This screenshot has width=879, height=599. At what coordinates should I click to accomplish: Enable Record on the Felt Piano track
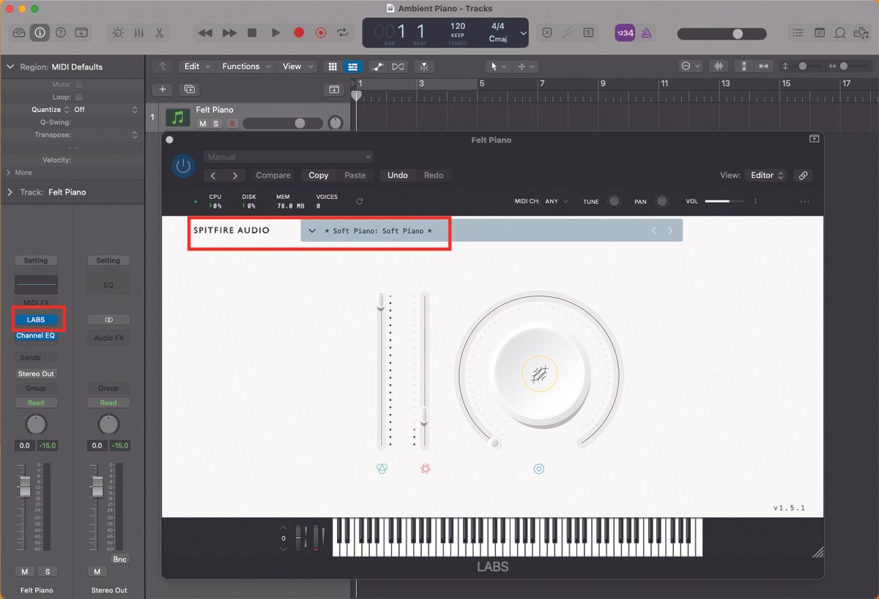tap(234, 124)
